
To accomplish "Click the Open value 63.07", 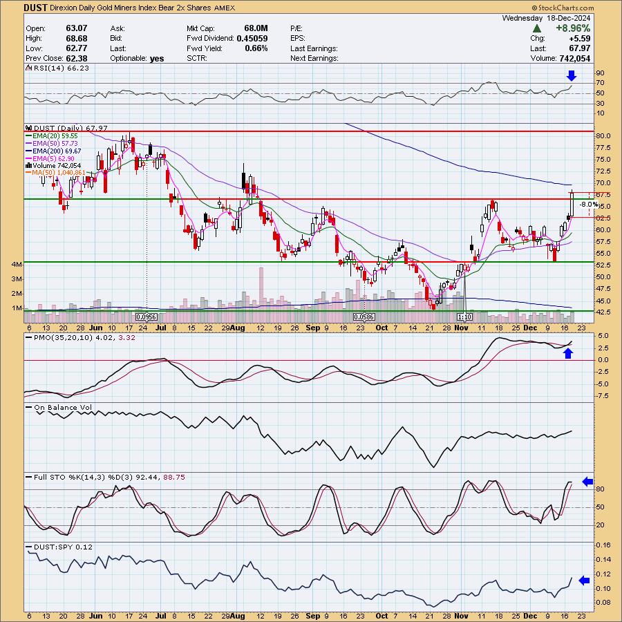I will pos(77,28).
